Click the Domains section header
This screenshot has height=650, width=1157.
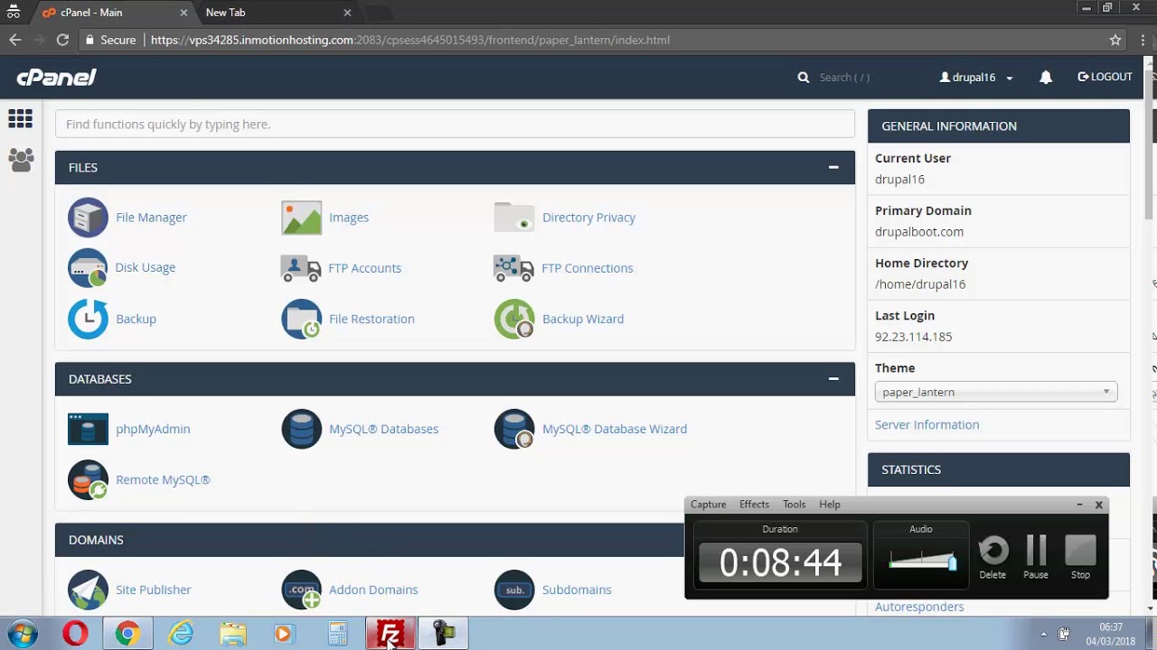click(369, 540)
